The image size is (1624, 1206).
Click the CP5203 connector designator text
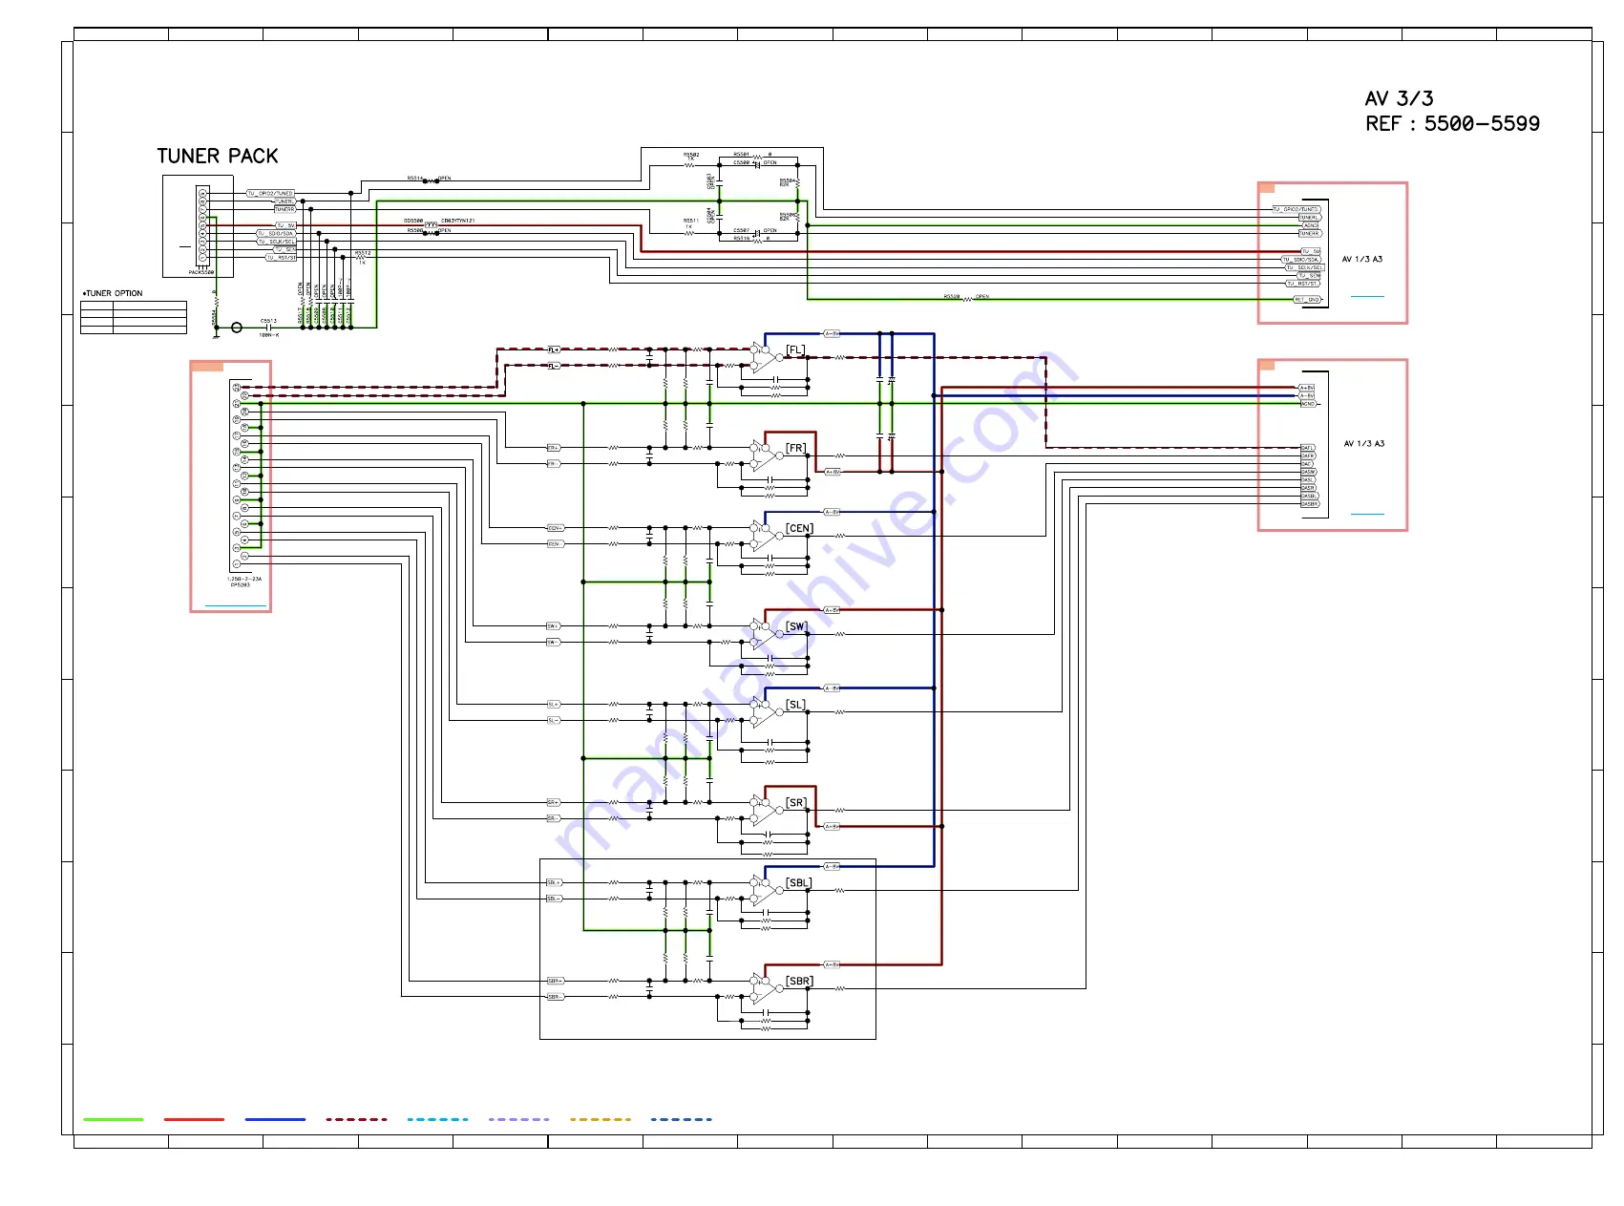(x=240, y=585)
